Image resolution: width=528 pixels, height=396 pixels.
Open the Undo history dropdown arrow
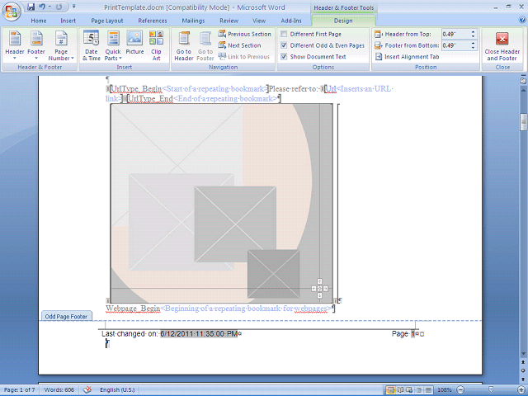click(x=49, y=7)
